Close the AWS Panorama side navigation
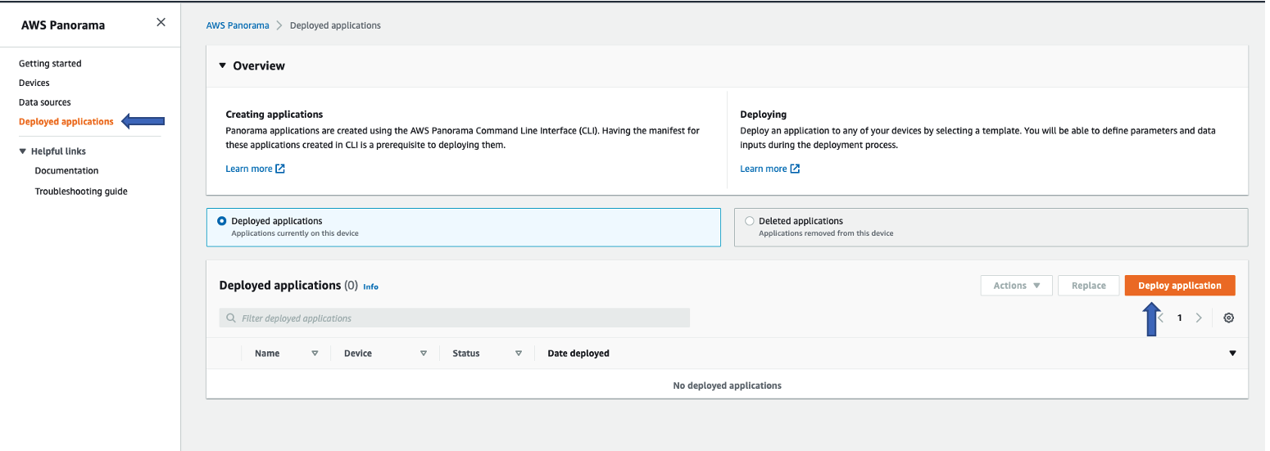The height and width of the screenshot is (451, 1270). click(161, 23)
